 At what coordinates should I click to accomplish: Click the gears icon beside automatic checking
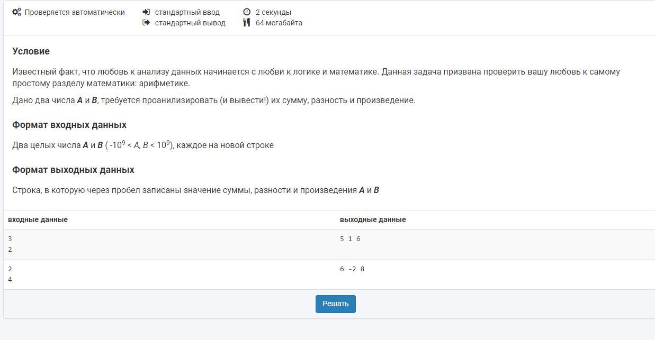tap(17, 12)
